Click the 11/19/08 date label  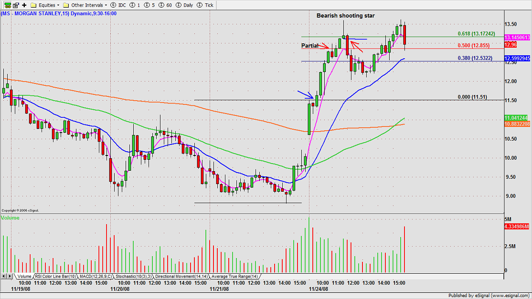pos(21,289)
